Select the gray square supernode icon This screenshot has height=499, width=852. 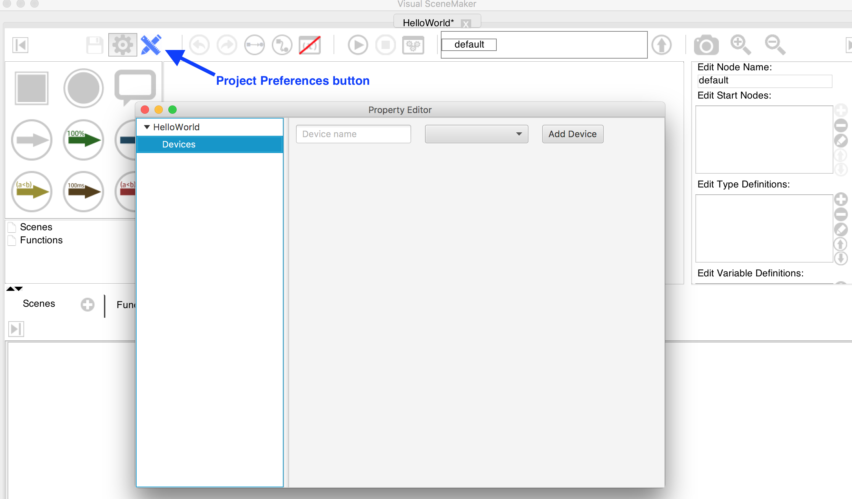coord(32,88)
